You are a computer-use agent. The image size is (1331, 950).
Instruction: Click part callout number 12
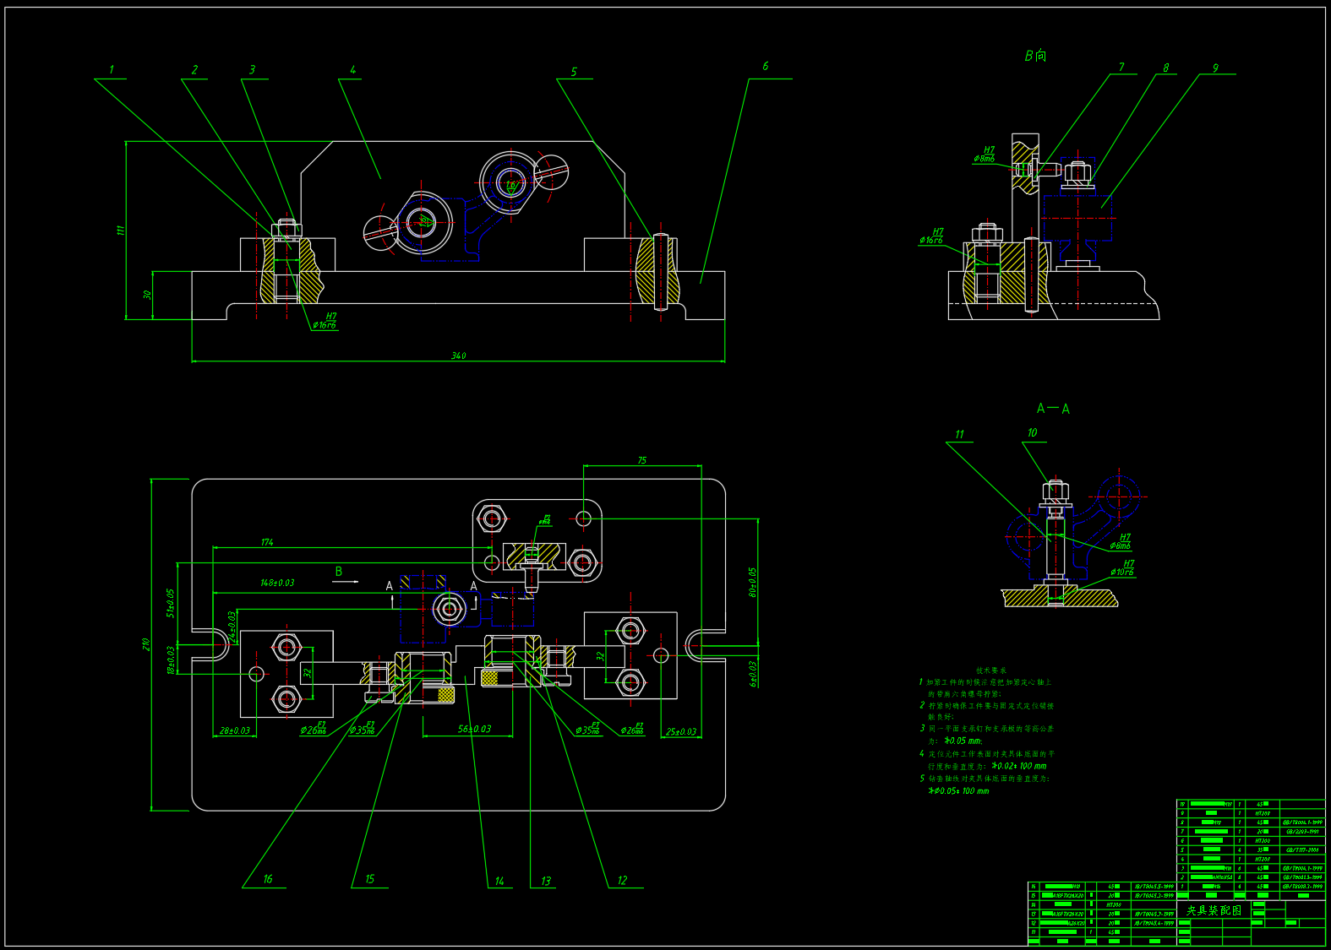point(622,880)
